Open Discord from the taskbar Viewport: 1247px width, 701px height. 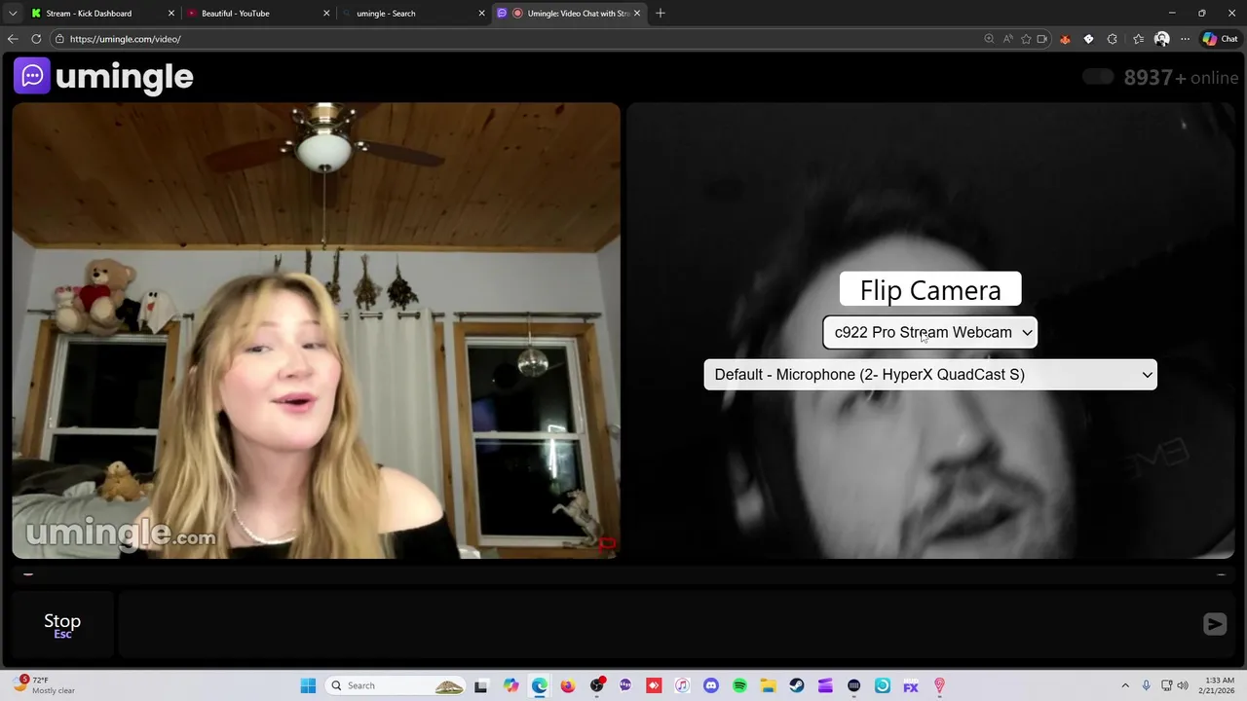point(711,685)
